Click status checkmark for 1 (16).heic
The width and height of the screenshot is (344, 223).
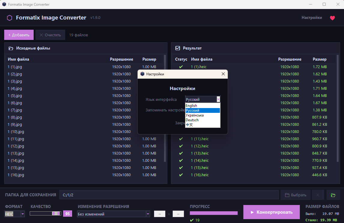point(181,175)
